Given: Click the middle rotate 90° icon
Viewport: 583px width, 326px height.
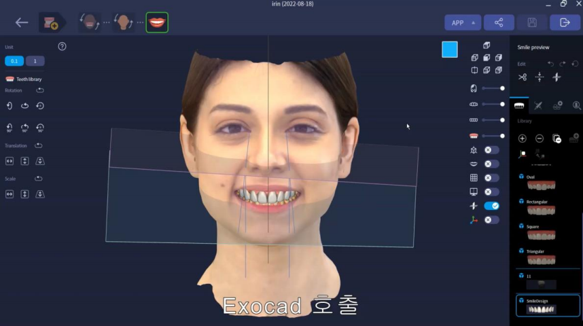Looking at the screenshot, I should [x=24, y=128].
